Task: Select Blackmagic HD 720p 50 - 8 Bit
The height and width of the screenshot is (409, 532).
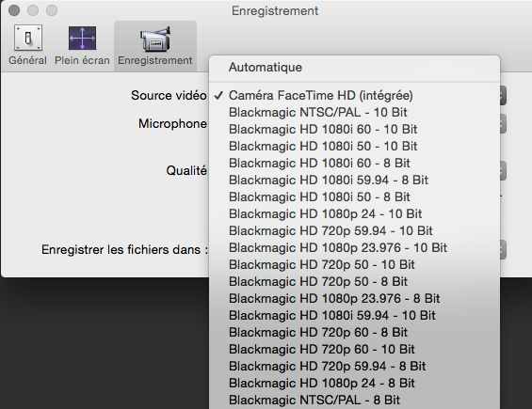Action: coord(355,282)
